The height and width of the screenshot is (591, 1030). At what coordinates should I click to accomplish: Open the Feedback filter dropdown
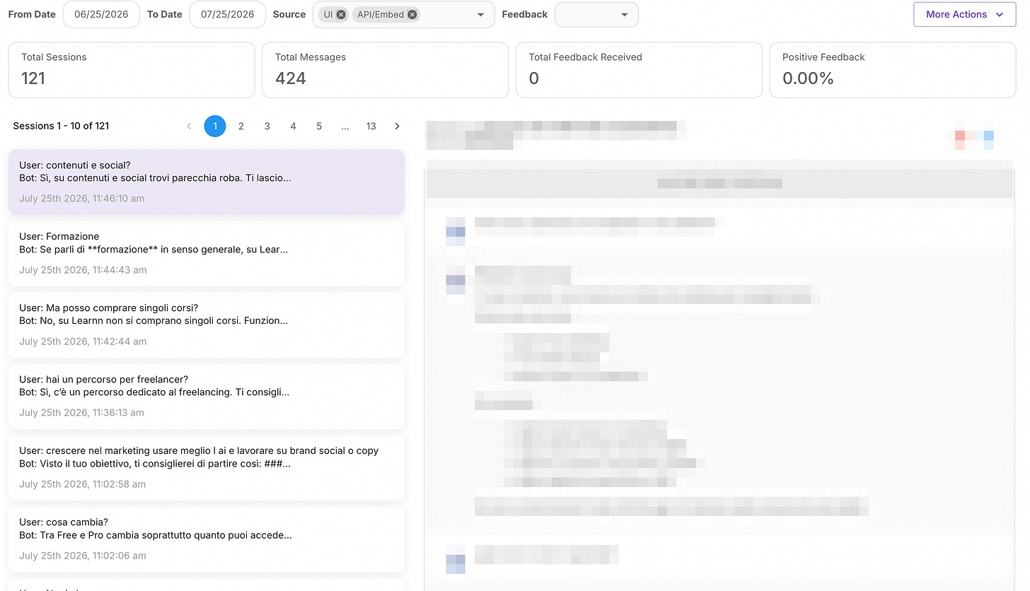click(596, 15)
